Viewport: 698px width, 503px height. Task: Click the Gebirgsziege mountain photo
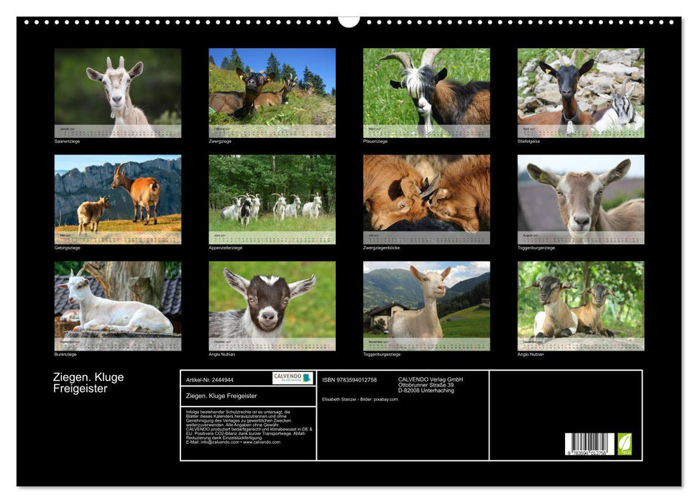(x=117, y=199)
